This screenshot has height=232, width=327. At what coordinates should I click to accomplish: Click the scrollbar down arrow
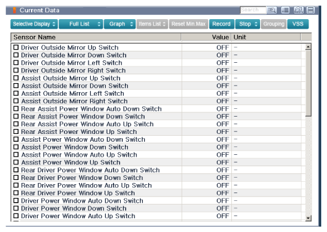point(308,218)
